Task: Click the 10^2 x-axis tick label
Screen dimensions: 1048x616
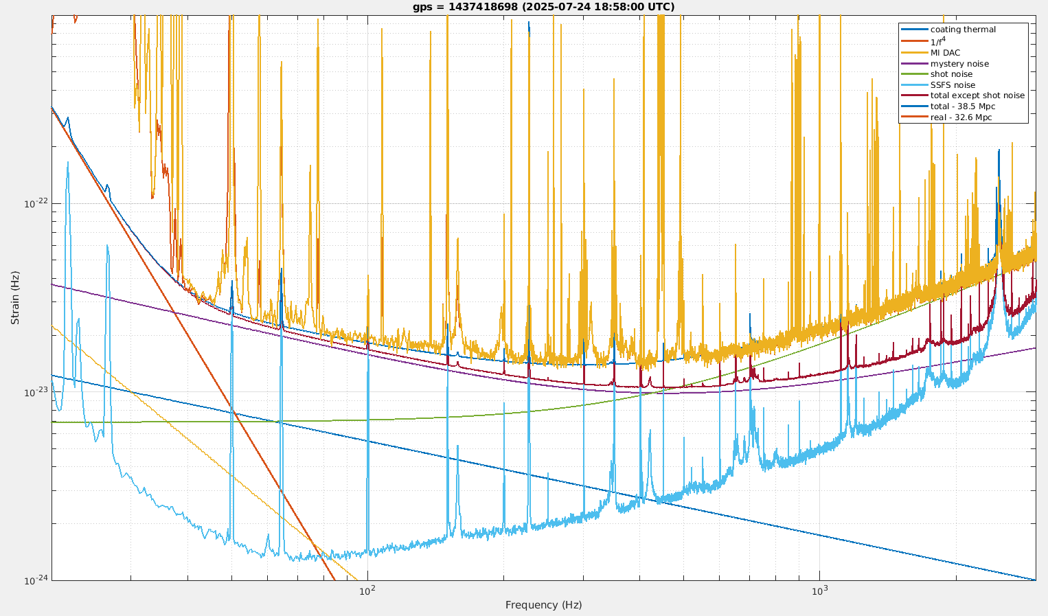Action: [x=367, y=590]
